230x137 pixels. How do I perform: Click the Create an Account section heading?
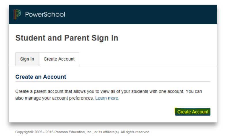(41, 77)
